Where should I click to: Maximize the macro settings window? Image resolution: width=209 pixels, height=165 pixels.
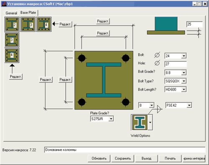pyautogui.click(x=199, y=4)
